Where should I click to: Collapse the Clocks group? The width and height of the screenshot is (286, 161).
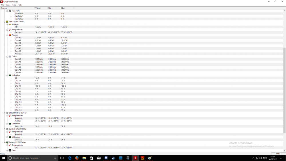coord(7,57)
